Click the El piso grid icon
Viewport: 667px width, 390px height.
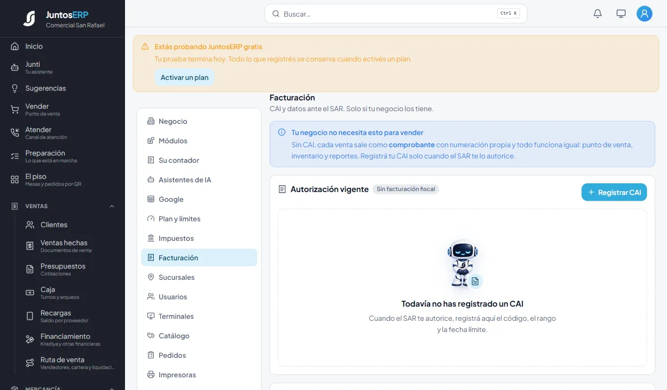[x=15, y=179]
